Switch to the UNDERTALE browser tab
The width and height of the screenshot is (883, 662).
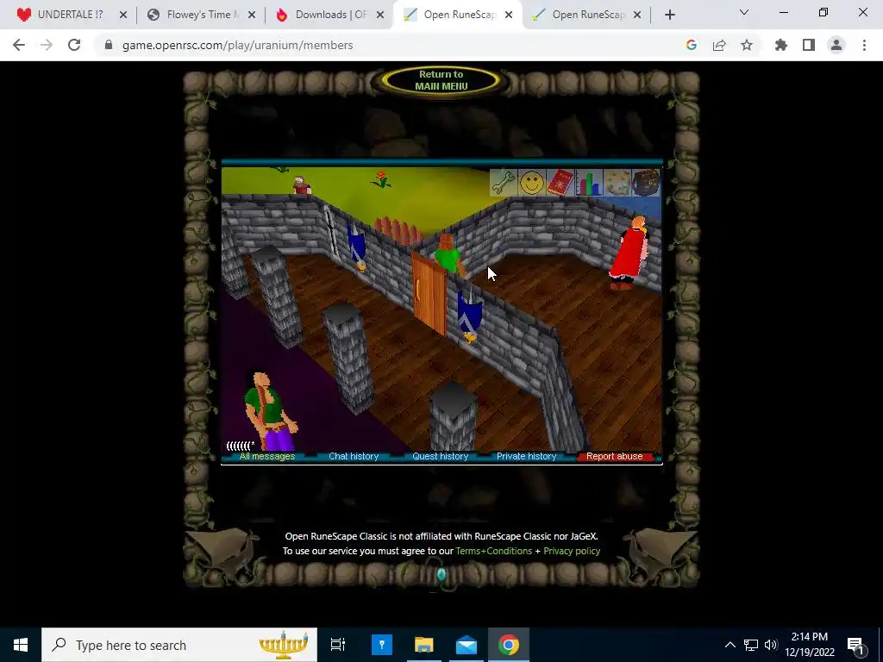coord(70,15)
